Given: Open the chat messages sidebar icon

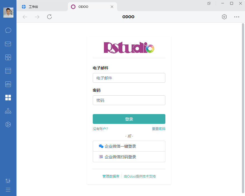Looking at the screenshot, I should tap(8, 30).
